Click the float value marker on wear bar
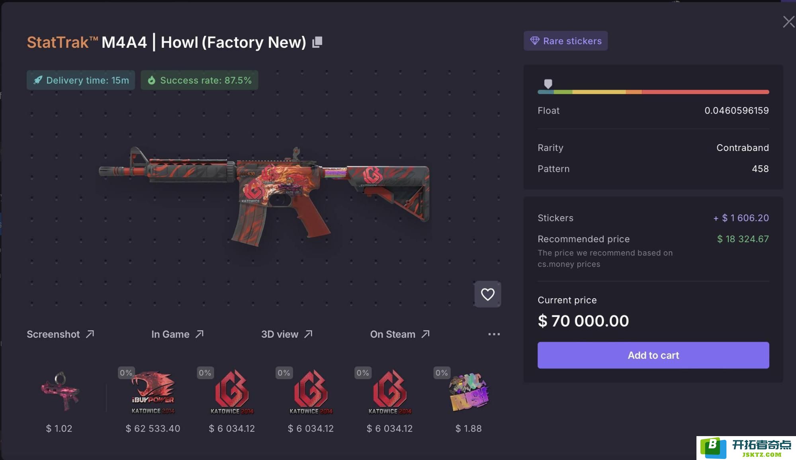The width and height of the screenshot is (796, 460). [x=548, y=84]
